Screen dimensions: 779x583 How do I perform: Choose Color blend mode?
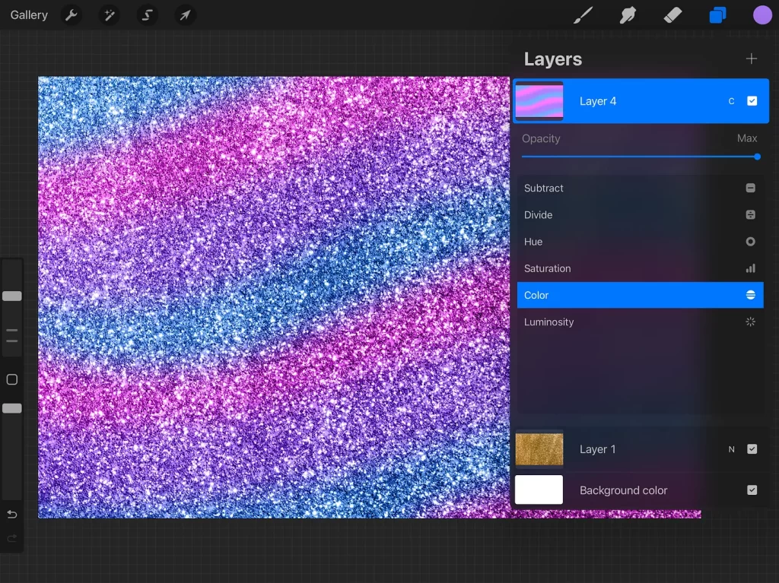pyautogui.click(x=640, y=295)
